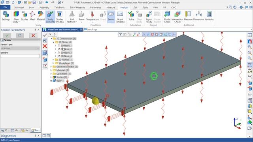
Task: Expand the 3D Profiles folder
Action: point(53,60)
